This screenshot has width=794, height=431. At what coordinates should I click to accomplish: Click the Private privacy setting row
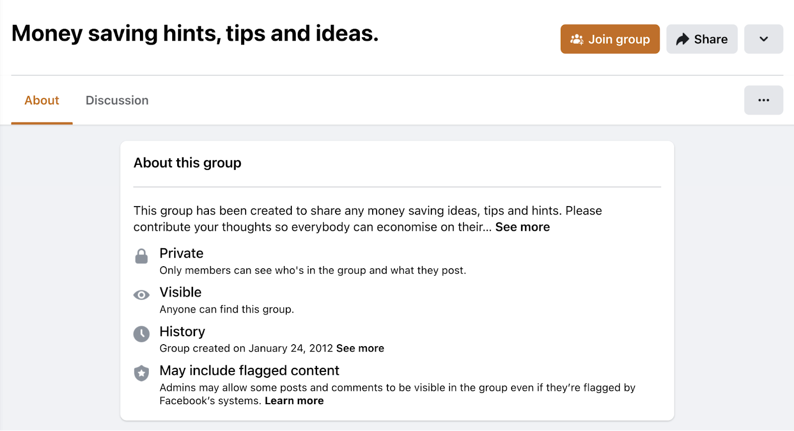coord(181,253)
